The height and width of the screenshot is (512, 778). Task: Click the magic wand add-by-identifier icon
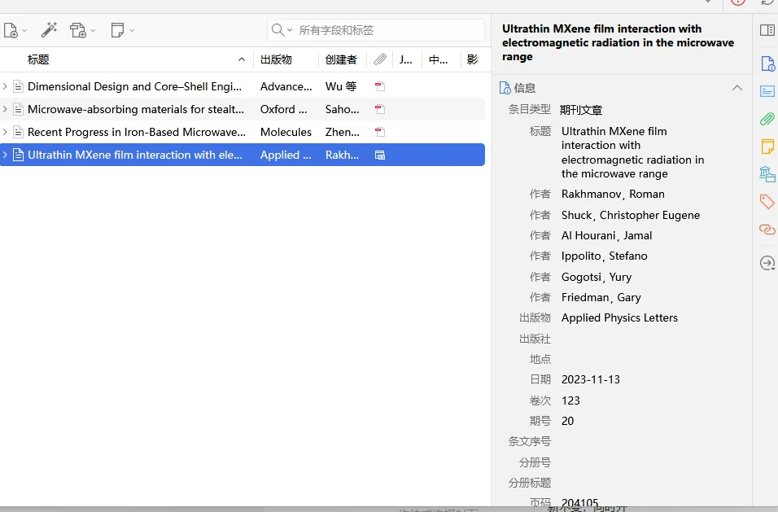pos(49,30)
